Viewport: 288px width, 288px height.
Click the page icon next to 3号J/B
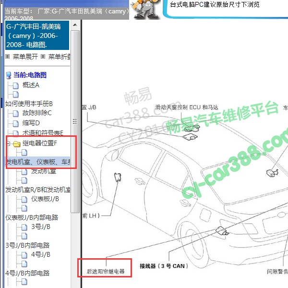(x=24, y=227)
